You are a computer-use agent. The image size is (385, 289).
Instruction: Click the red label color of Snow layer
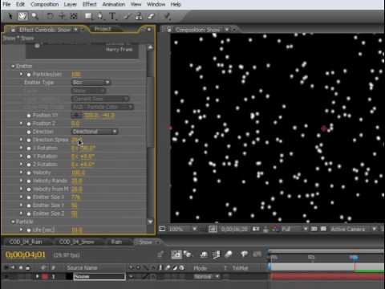[x=45, y=276]
